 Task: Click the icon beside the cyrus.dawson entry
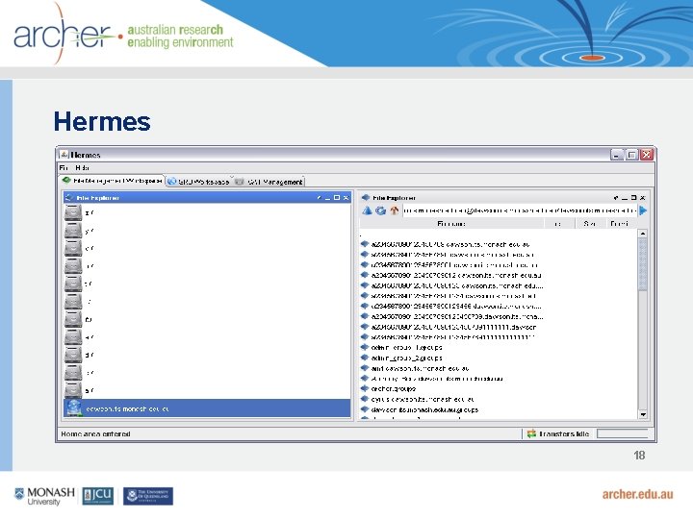pyautogui.click(x=365, y=399)
